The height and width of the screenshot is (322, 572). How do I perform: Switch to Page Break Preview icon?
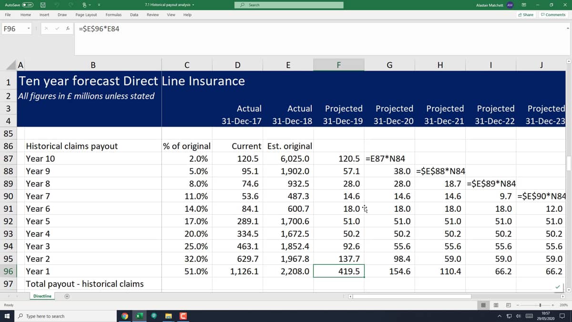point(508,305)
